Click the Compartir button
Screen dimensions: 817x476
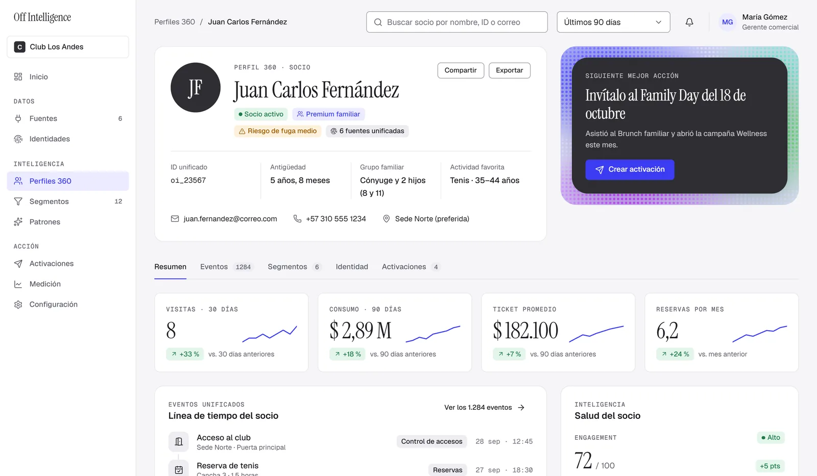click(461, 70)
